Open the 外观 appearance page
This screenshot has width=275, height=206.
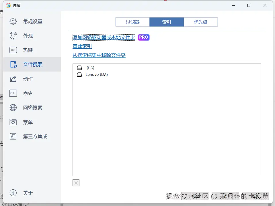pos(32,36)
